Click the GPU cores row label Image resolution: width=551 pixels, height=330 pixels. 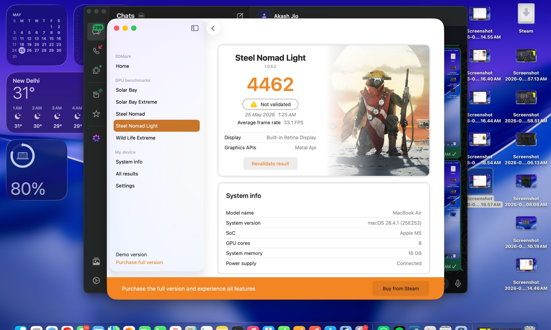coord(238,243)
